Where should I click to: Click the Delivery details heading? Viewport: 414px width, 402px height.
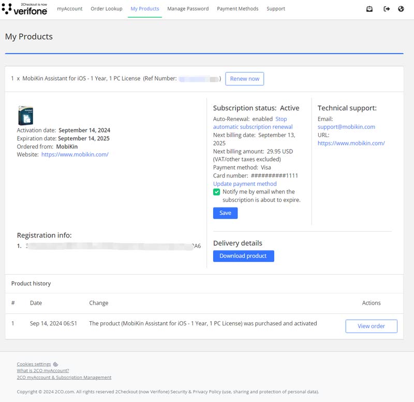(238, 243)
